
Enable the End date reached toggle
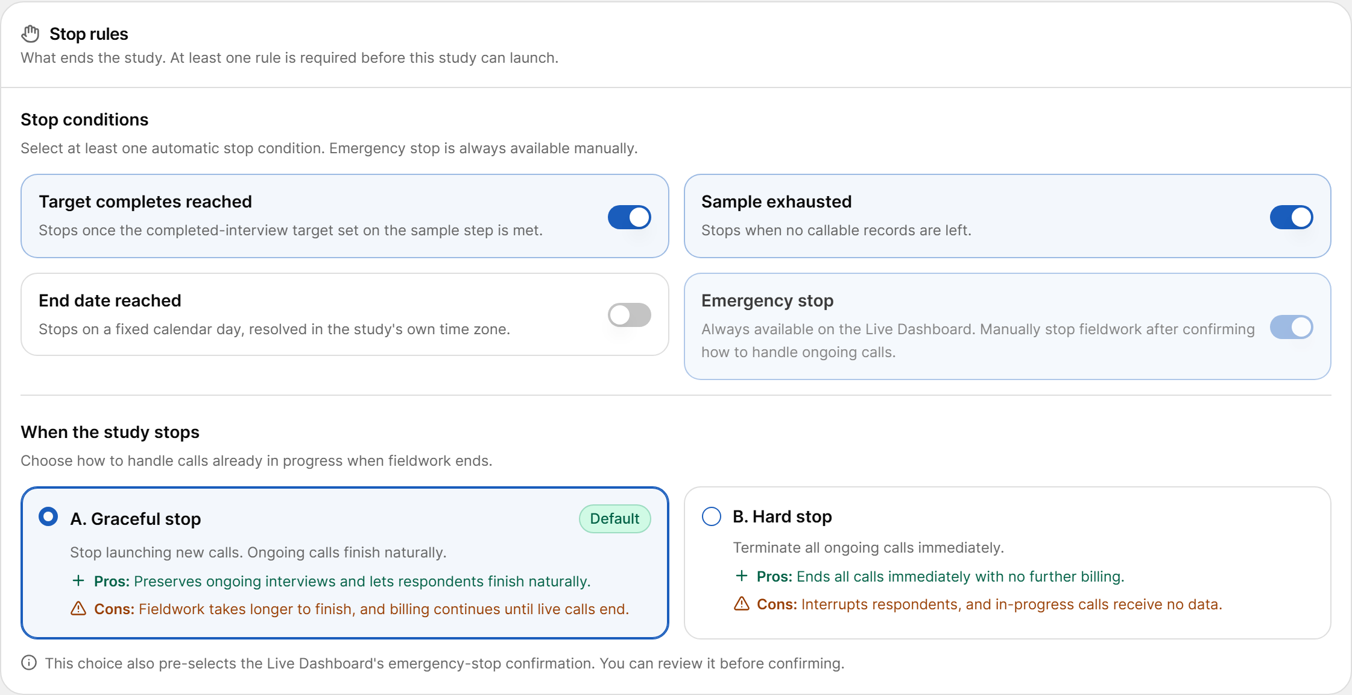click(x=630, y=315)
